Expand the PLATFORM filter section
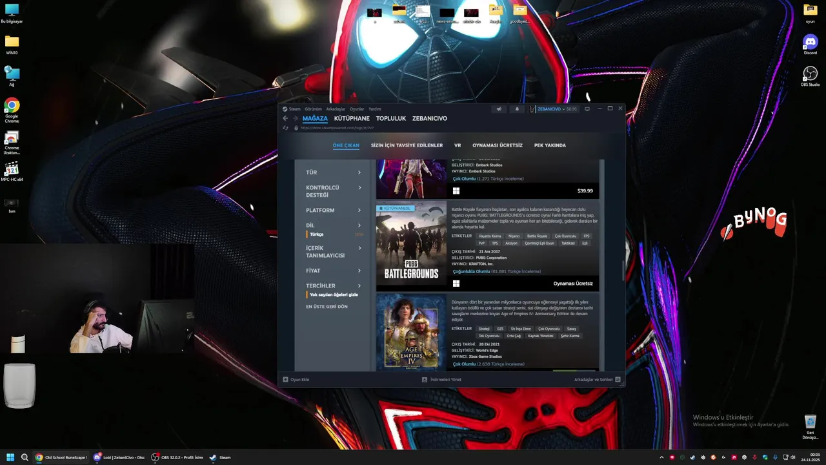The height and width of the screenshot is (465, 826). 334,211
